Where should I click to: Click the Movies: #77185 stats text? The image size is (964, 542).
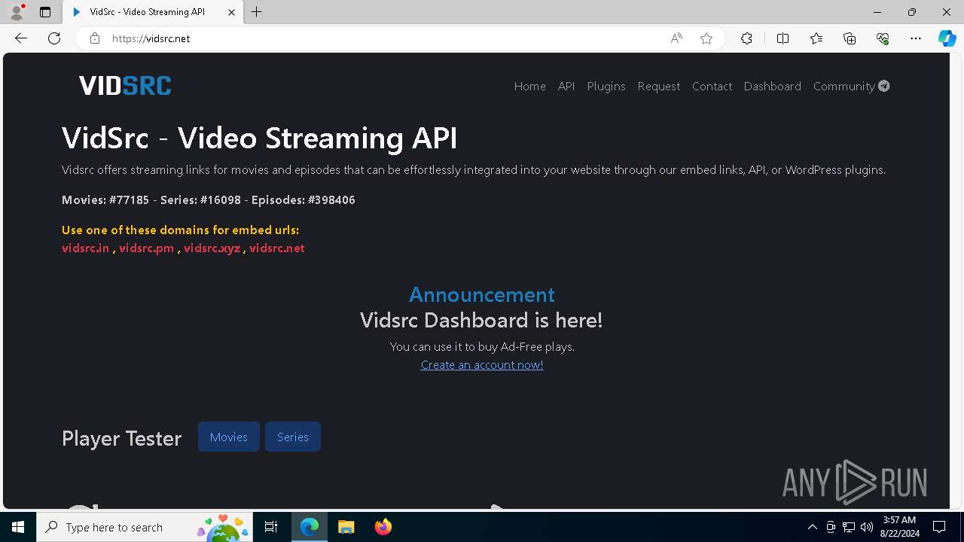coord(105,199)
